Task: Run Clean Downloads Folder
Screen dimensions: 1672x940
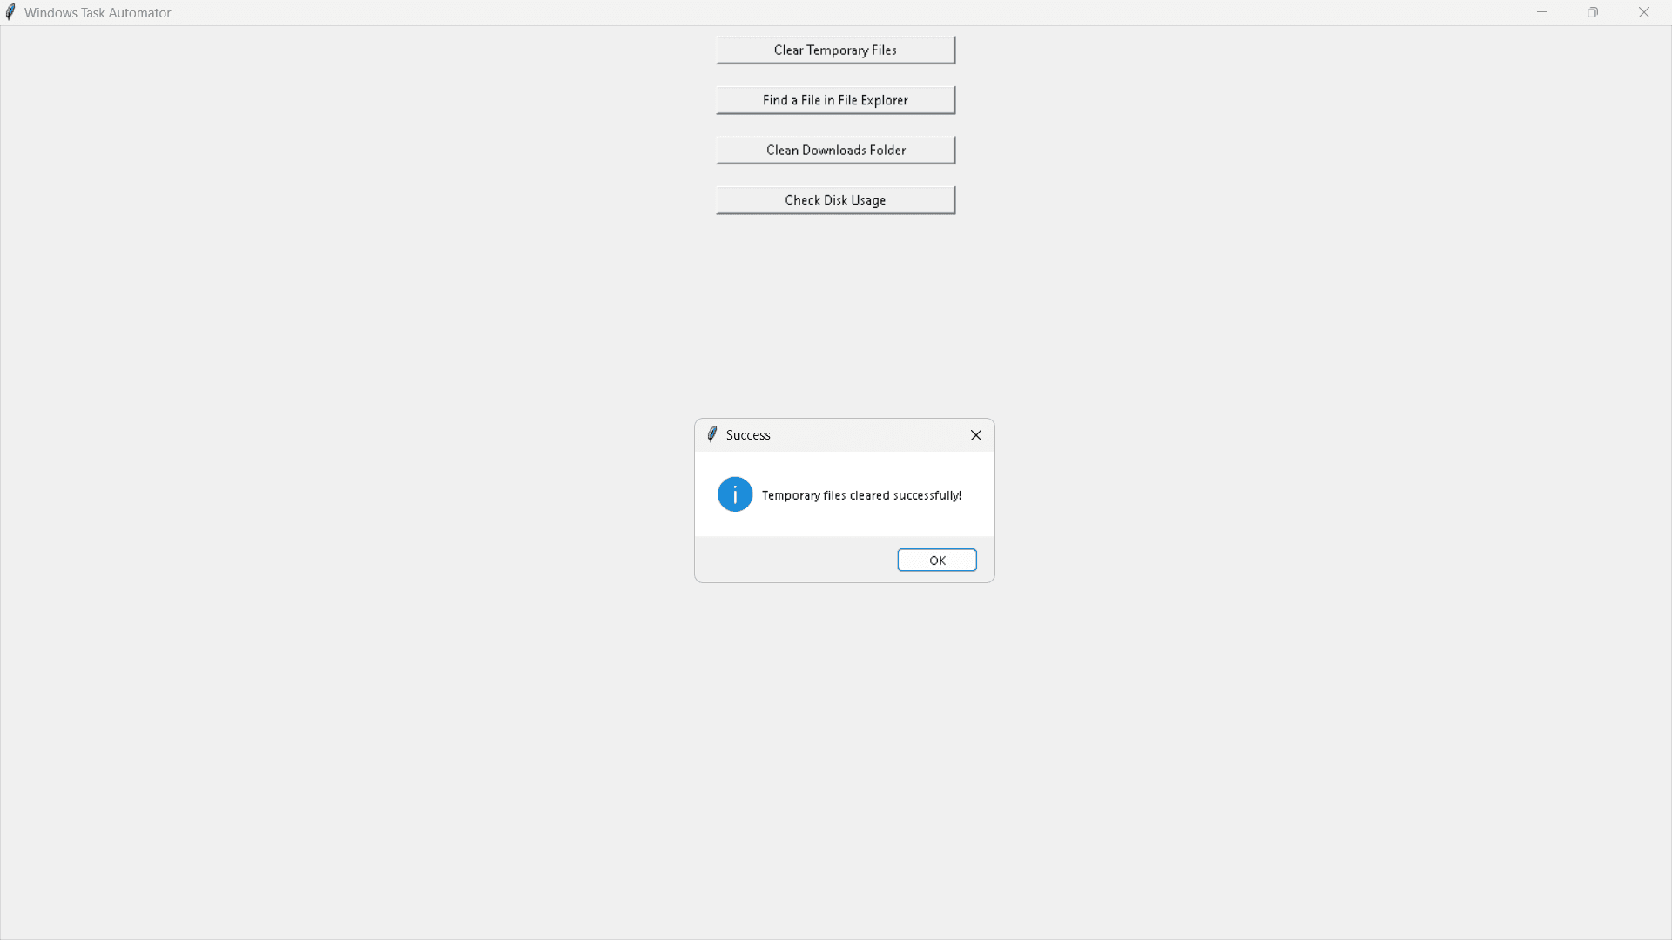Action: pyautogui.click(x=834, y=150)
